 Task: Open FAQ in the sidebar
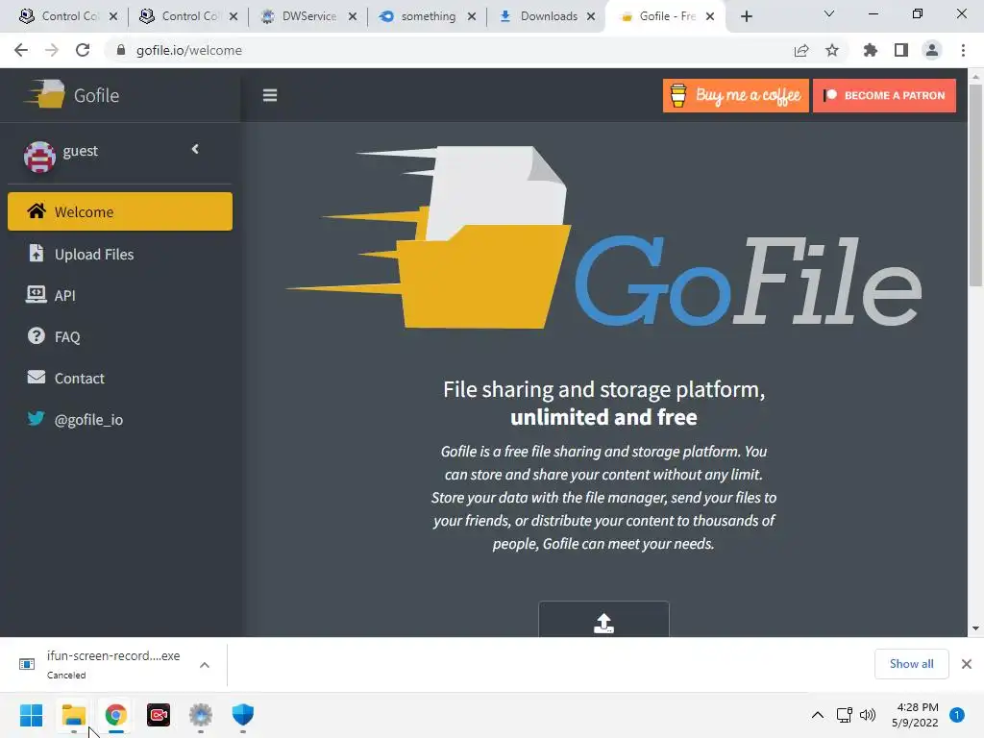120,337
